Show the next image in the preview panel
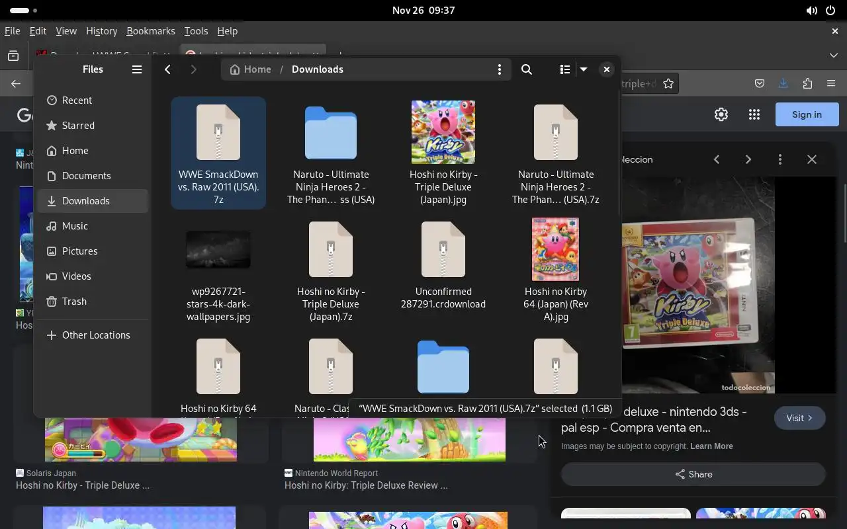The width and height of the screenshot is (847, 529). pos(748,159)
